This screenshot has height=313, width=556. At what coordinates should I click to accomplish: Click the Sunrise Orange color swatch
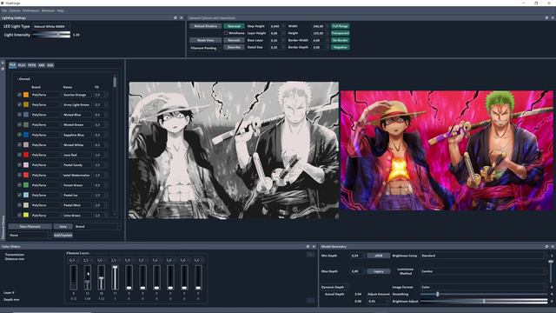[x=26, y=95]
